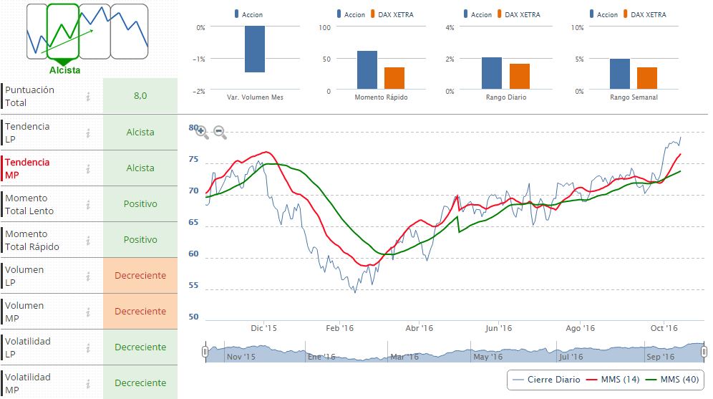Open info icon for Tendencia LP
This screenshot has height=399, width=713.
[x=88, y=133]
